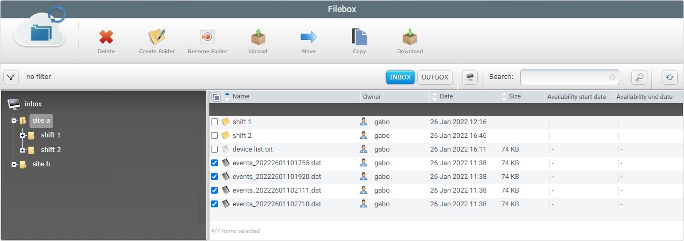Expand the shift 1 tree node

23,135
